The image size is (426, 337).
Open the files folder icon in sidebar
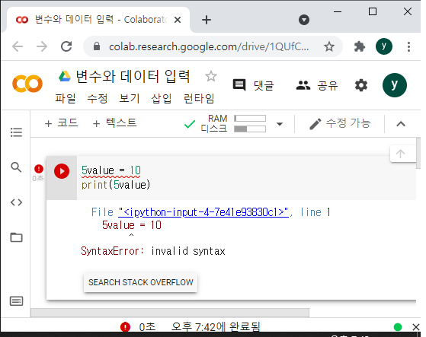[x=16, y=237]
